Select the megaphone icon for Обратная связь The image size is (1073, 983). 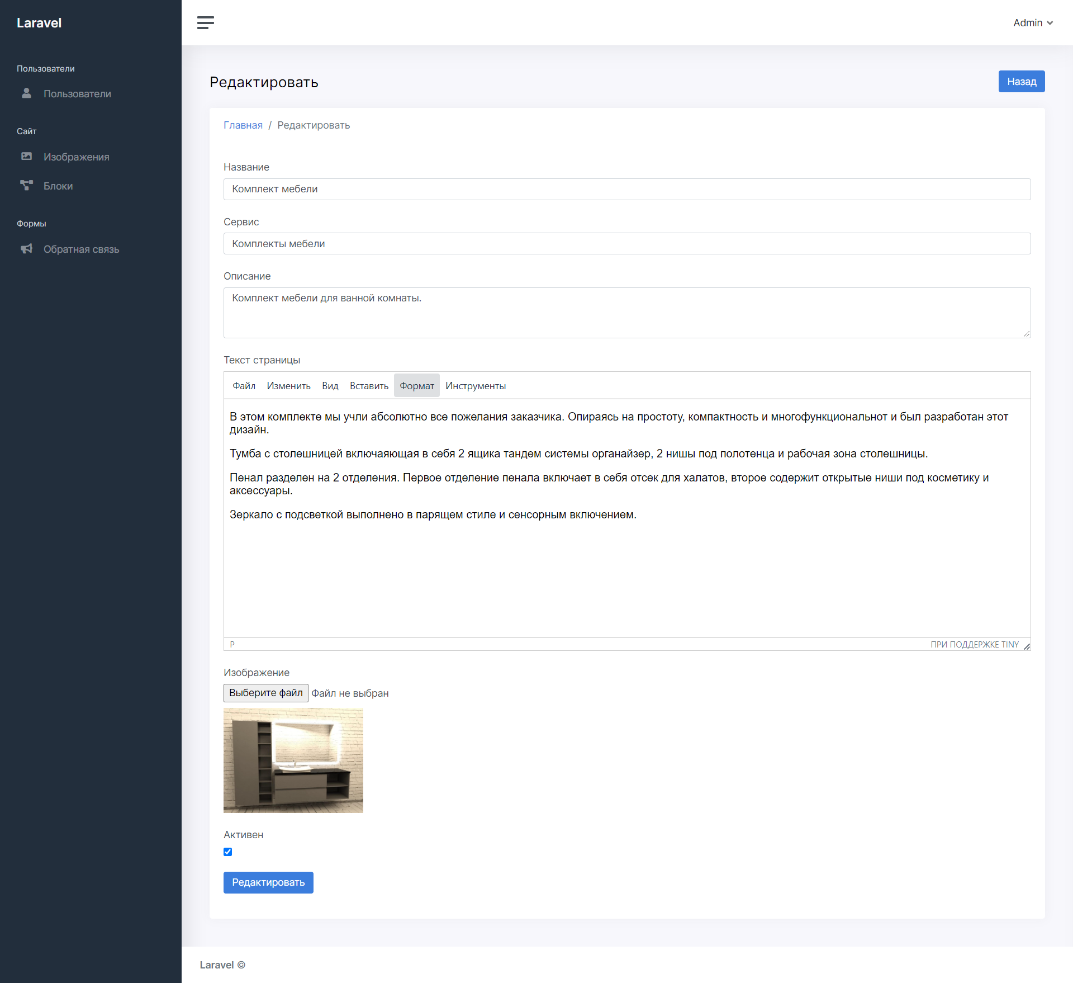point(26,249)
